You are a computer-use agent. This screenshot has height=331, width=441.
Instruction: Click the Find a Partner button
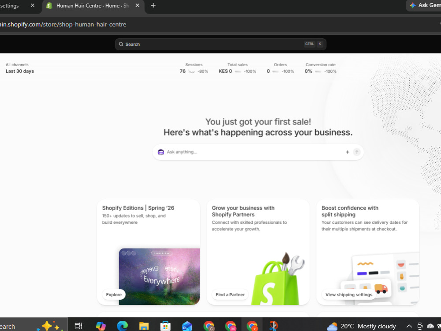[x=230, y=295]
